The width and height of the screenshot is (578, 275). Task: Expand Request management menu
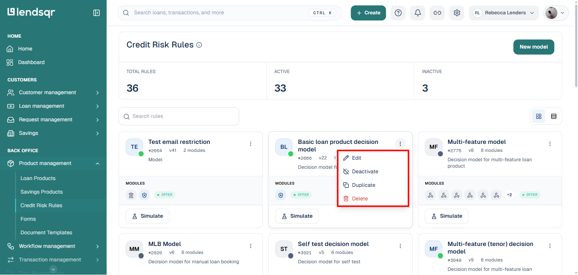[x=53, y=119]
